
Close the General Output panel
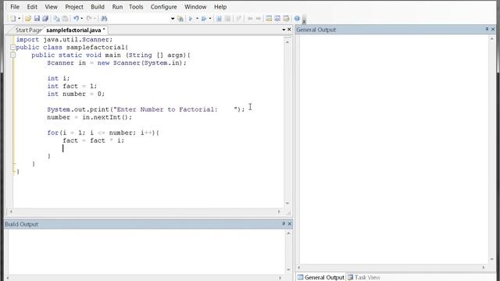(493, 30)
